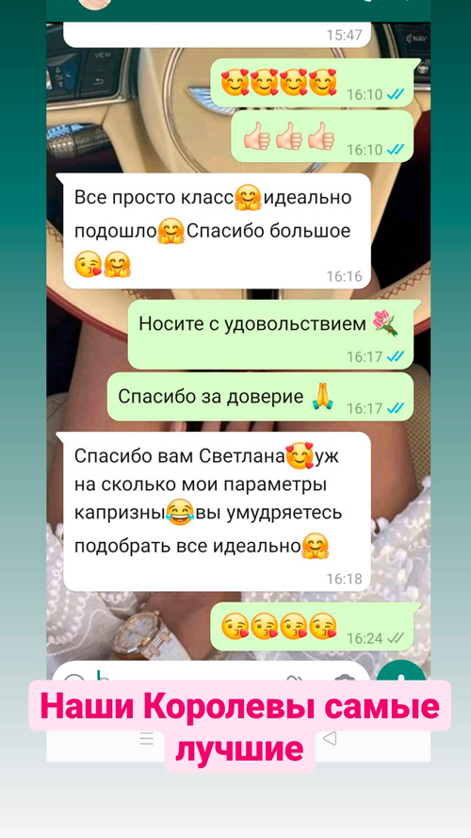
Task: Tap praying hands emoji after Спасибо за доверие
Action: [322, 397]
